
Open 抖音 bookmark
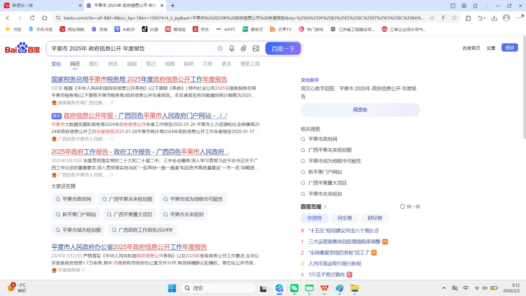pyautogui.click(x=150, y=29)
